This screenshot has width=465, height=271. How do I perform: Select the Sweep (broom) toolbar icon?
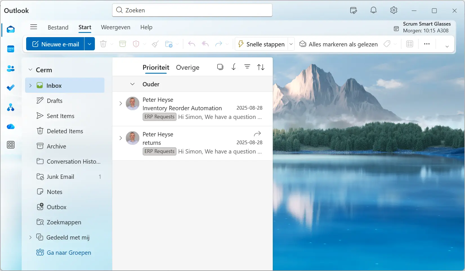155,44
